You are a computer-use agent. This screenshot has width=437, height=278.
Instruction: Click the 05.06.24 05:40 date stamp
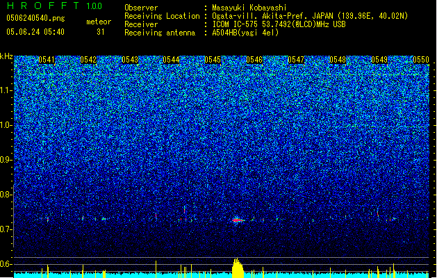click(35, 32)
